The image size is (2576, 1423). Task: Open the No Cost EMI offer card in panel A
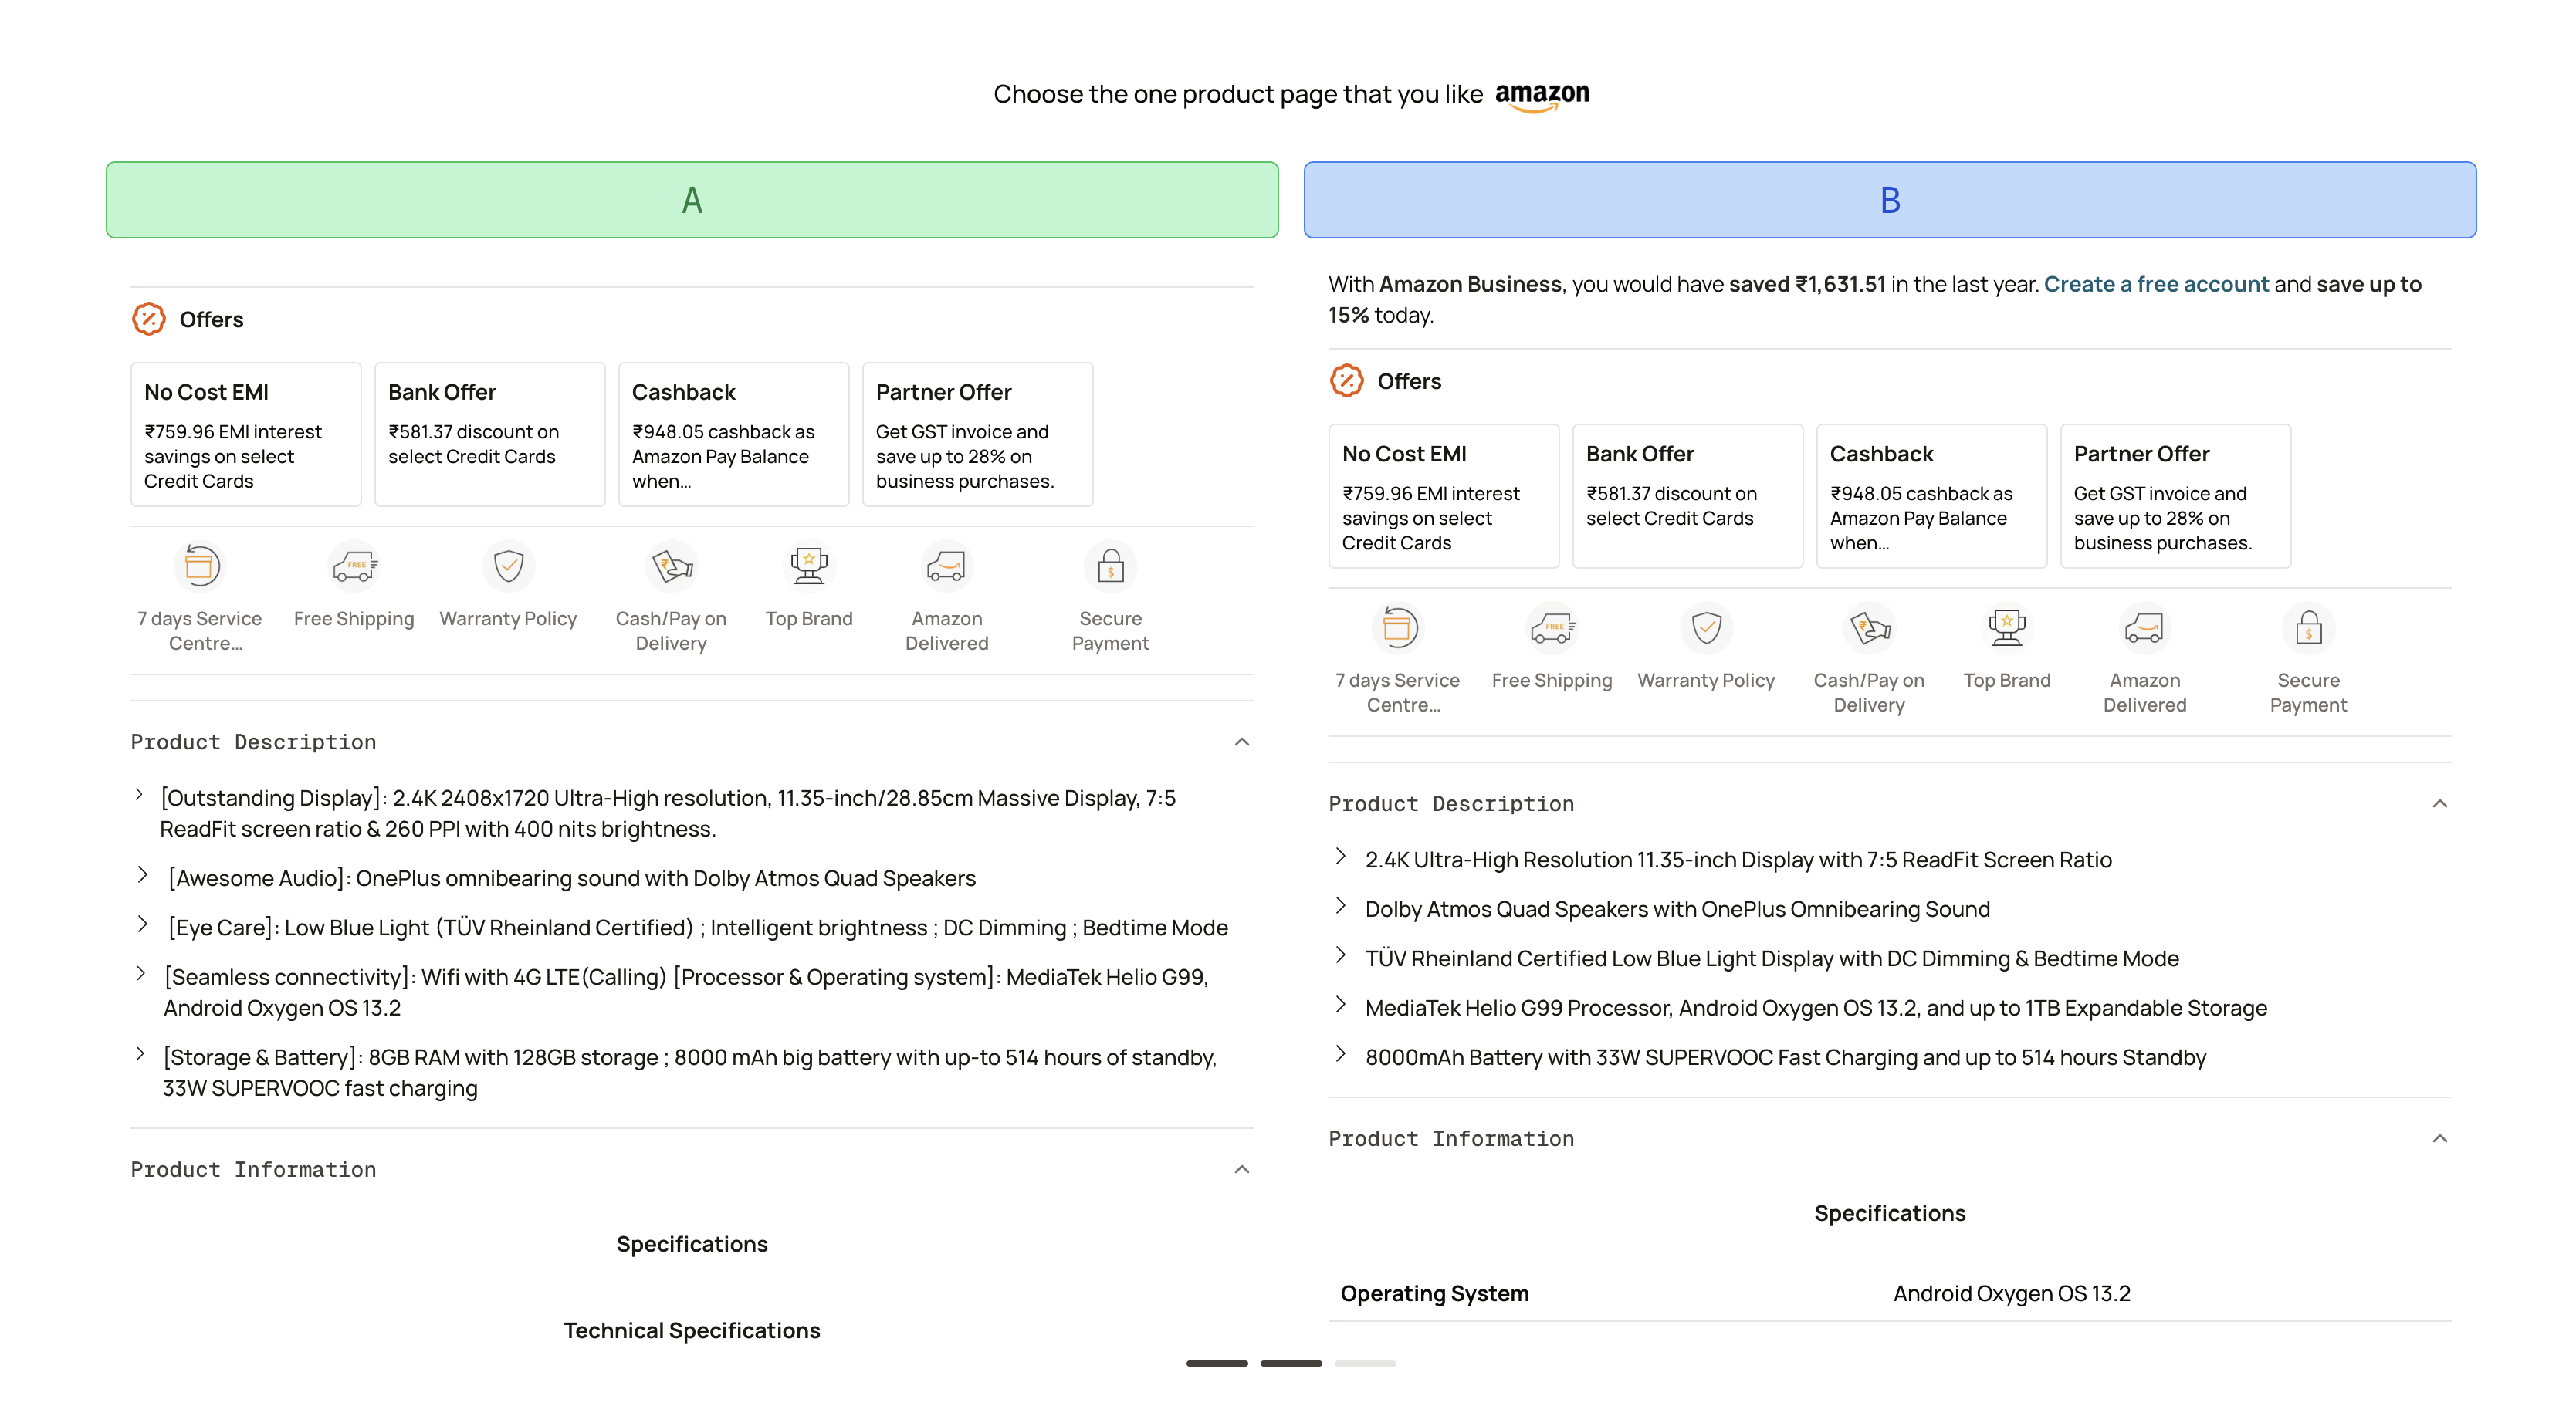pyautogui.click(x=245, y=435)
